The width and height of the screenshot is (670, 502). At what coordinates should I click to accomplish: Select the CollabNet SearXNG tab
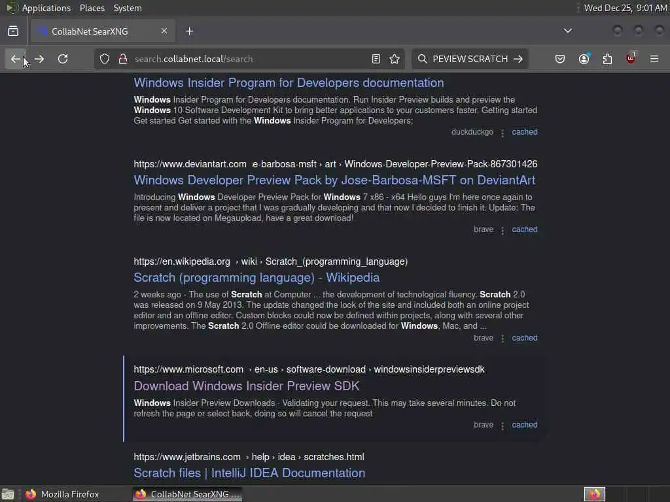pos(103,31)
